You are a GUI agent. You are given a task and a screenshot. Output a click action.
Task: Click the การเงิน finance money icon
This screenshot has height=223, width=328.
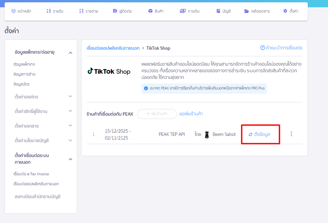coord(183,11)
